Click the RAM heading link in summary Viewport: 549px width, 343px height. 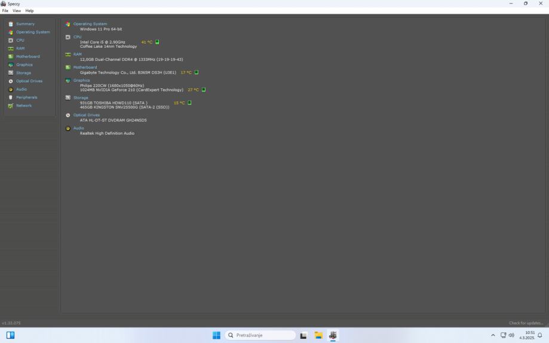click(x=78, y=54)
